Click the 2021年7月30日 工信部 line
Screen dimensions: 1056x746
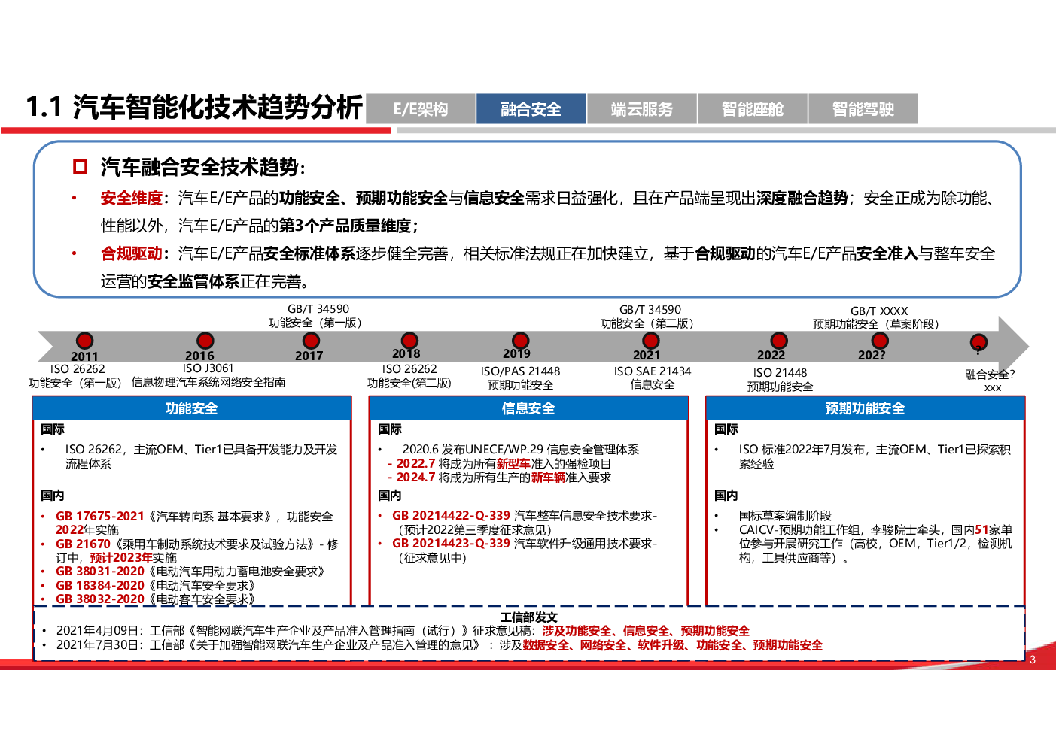(x=440, y=645)
